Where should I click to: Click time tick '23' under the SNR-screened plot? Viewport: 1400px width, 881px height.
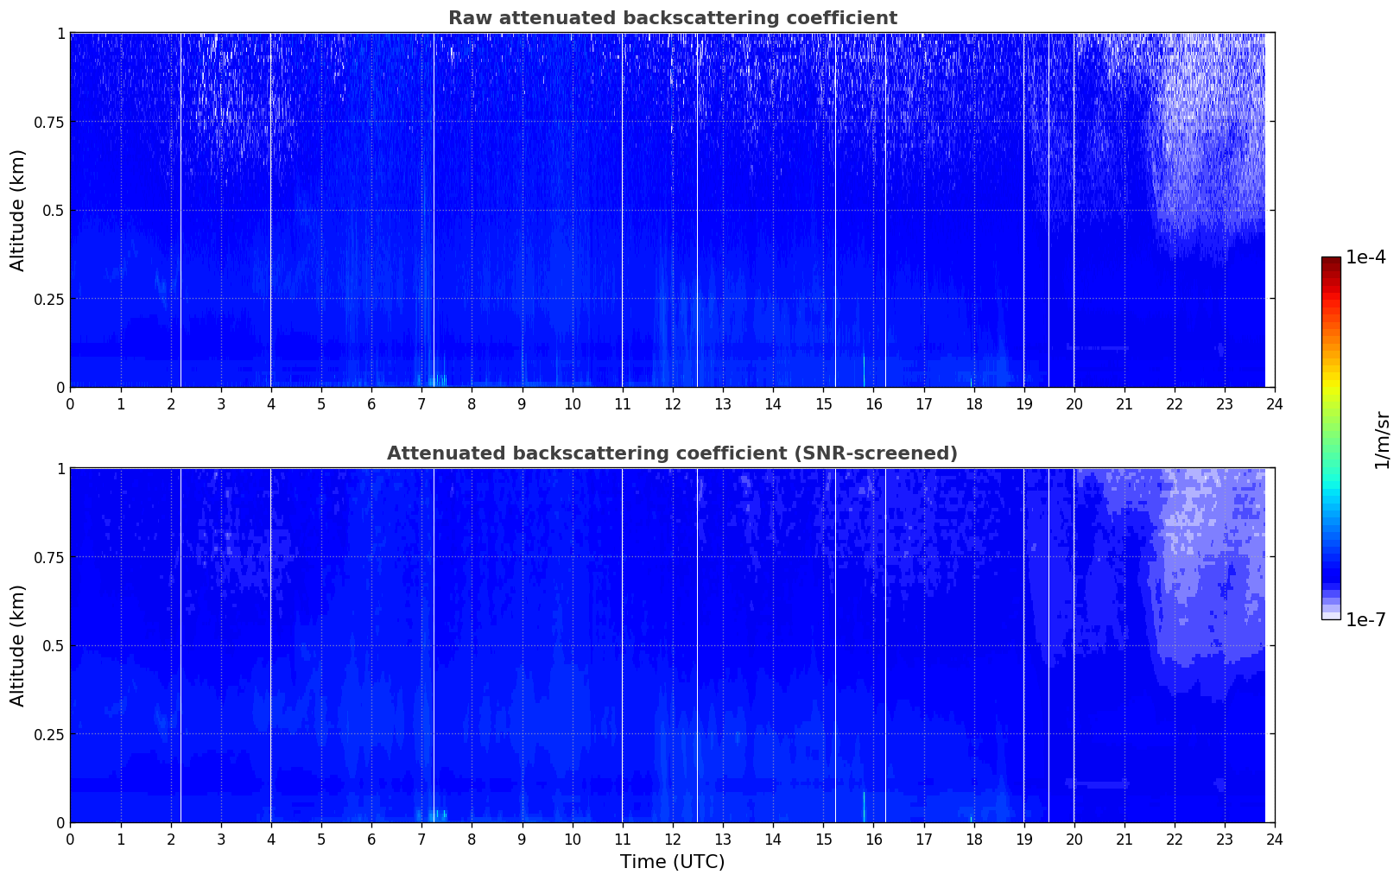point(1225,839)
